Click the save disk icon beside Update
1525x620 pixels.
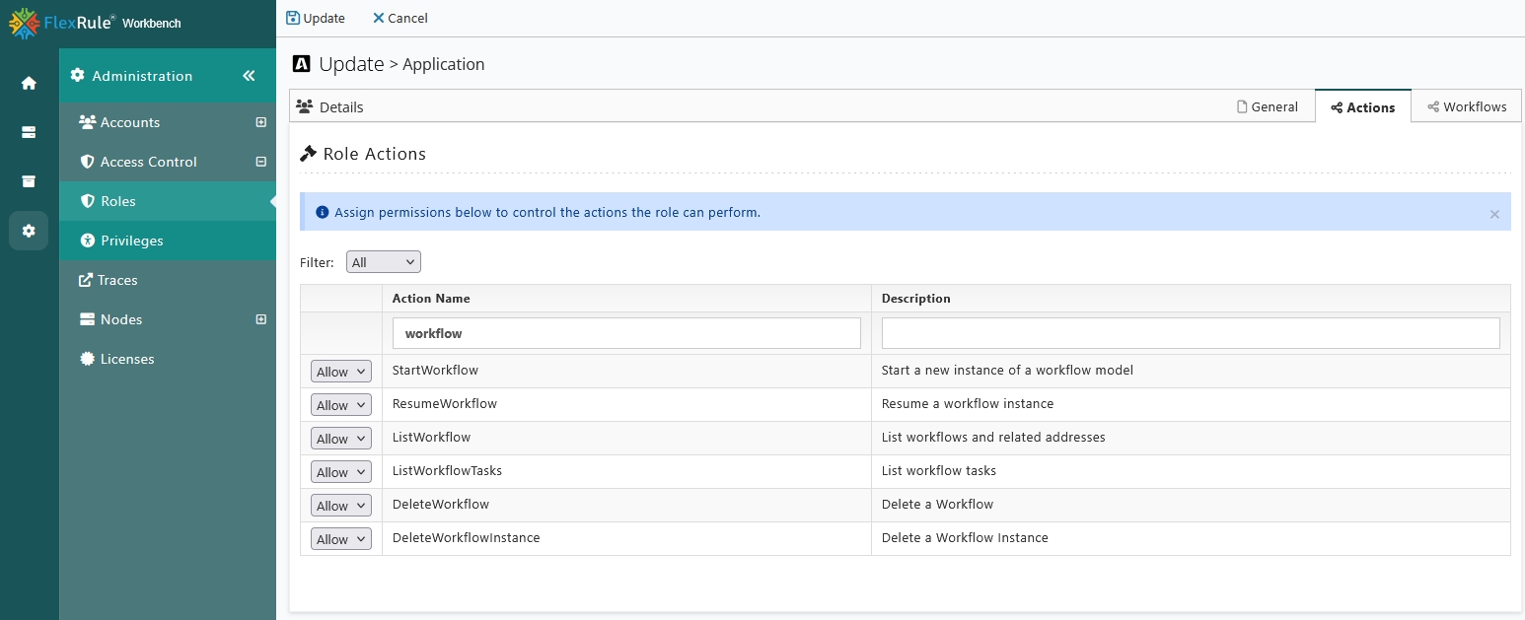pyautogui.click(x=293, y=18)
